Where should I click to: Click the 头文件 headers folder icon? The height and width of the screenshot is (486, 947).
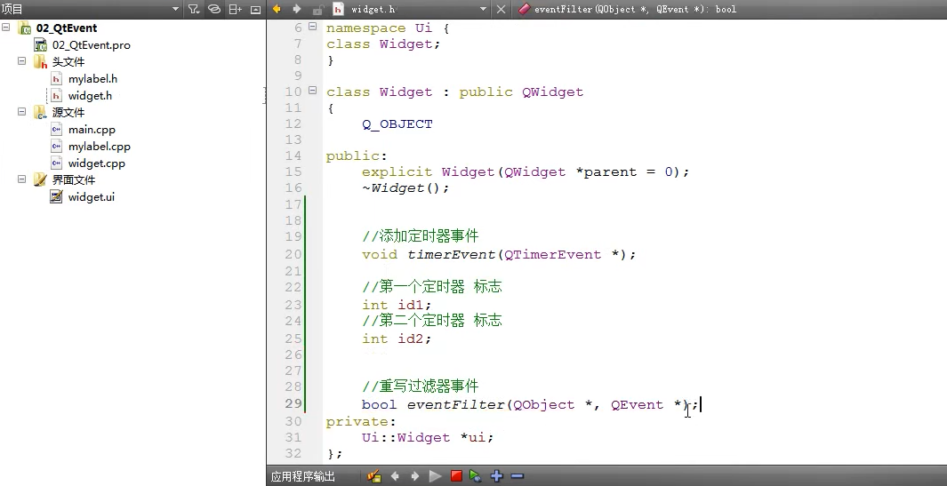(x=41, y=61)
